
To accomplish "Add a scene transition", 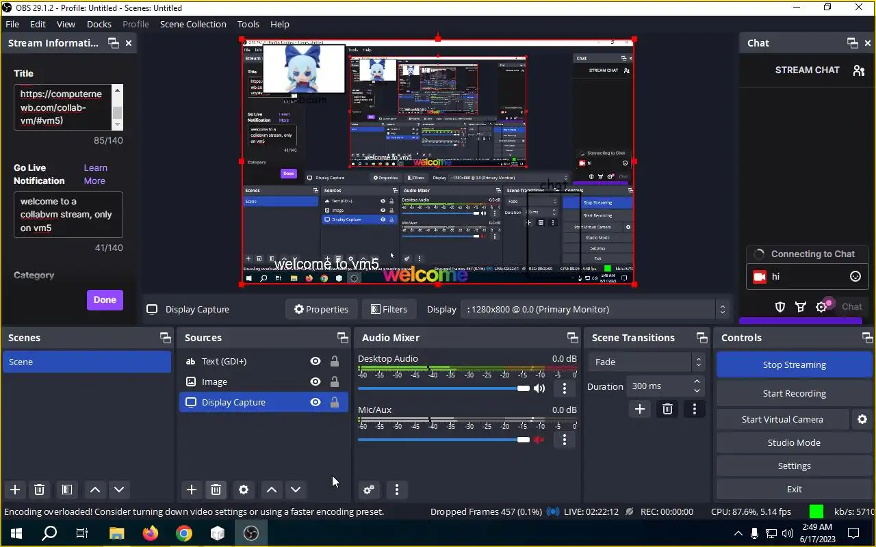I will (640, 409).
